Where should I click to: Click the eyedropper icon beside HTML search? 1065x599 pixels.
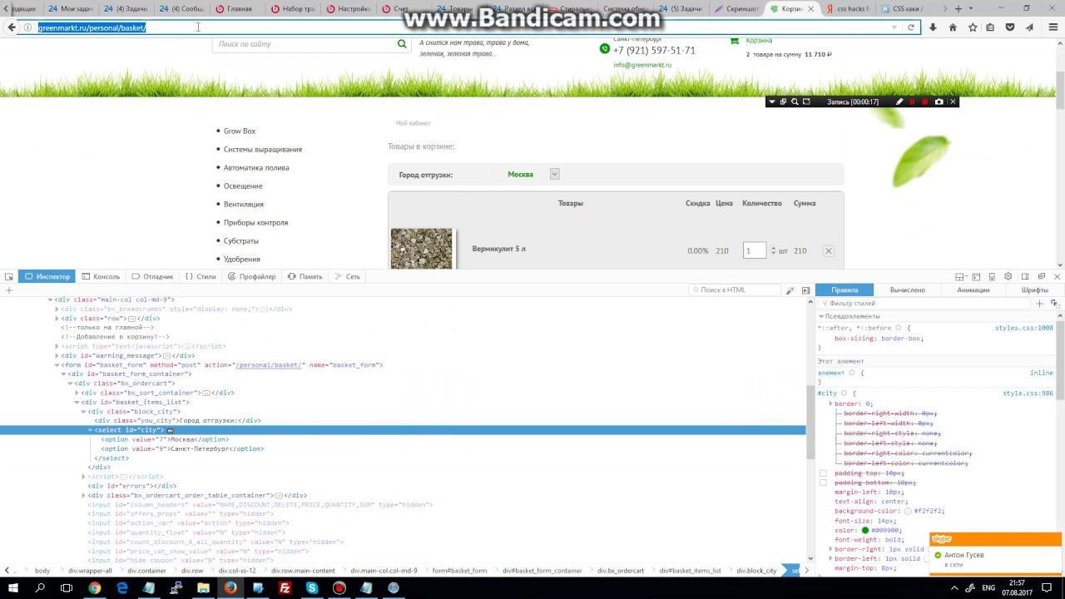point(790,290)
